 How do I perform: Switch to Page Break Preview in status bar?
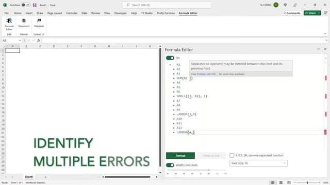(x=289, y=183)
